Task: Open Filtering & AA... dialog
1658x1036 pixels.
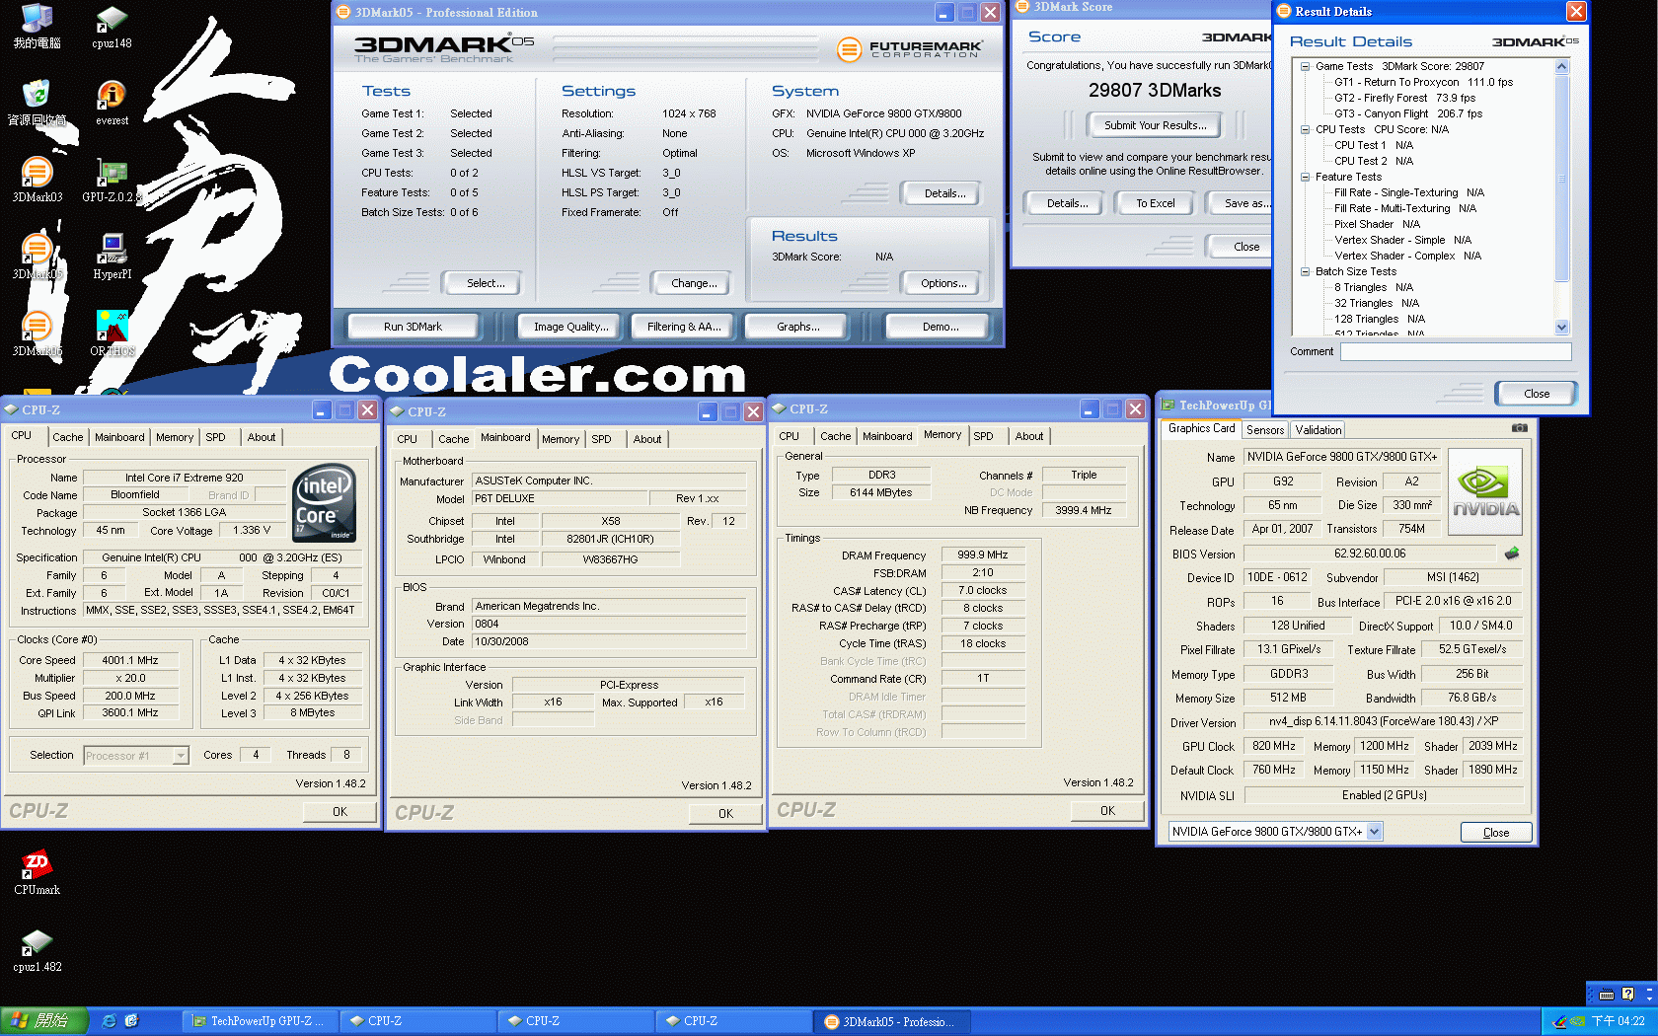Action: tap(684, 327)
